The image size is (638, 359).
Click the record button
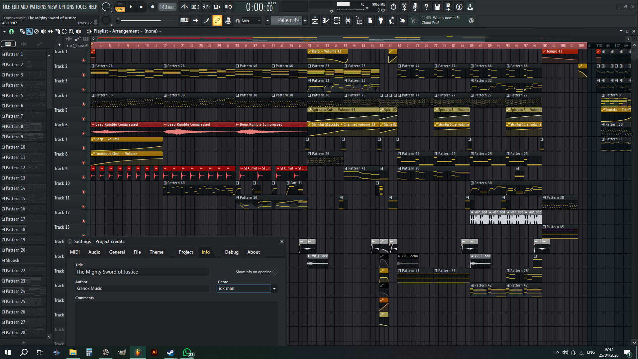pyautogui.click(x=153, y=7)
